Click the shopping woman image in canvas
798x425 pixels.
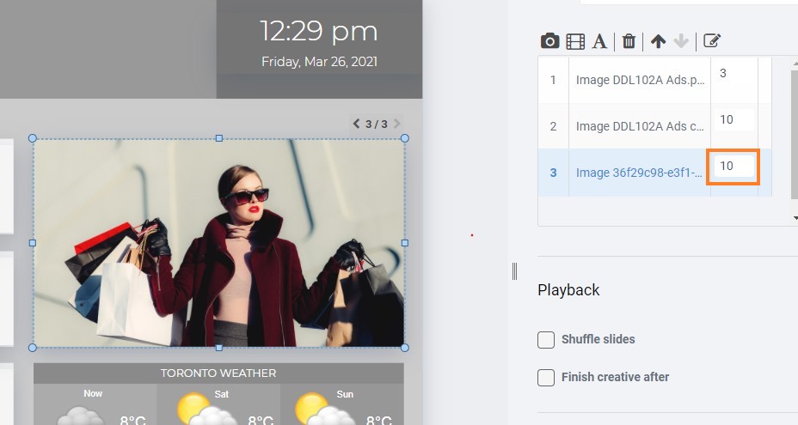(x=218, y=243)
